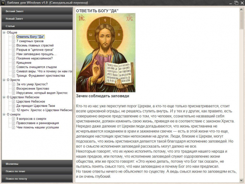Viewport: 245px width, 184px height.
Task: Click document icon beside Крещение
Action: click(14, 63)
